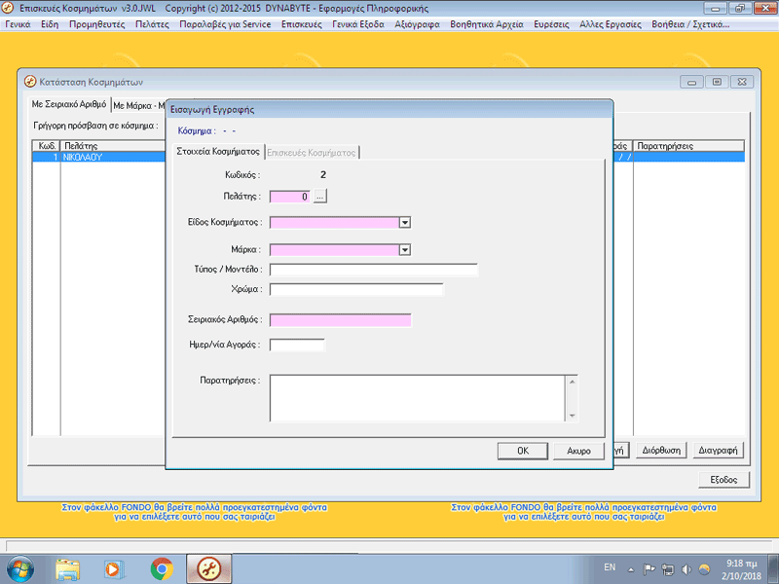Click the volume speaker tray icon
This screenshot has height=584, width=779.
pyautogui.click(x=686, y=569)
